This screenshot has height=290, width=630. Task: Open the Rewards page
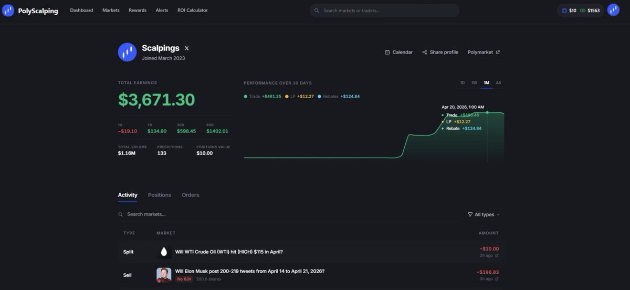[x=138, y=11]
